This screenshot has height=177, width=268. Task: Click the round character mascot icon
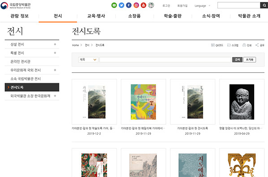click(x=151, y=5)
